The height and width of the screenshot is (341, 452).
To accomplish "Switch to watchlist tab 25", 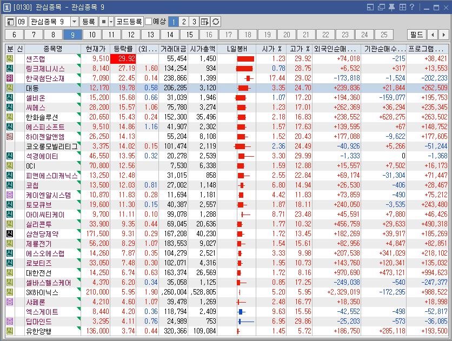I will (x=384, y=35).
